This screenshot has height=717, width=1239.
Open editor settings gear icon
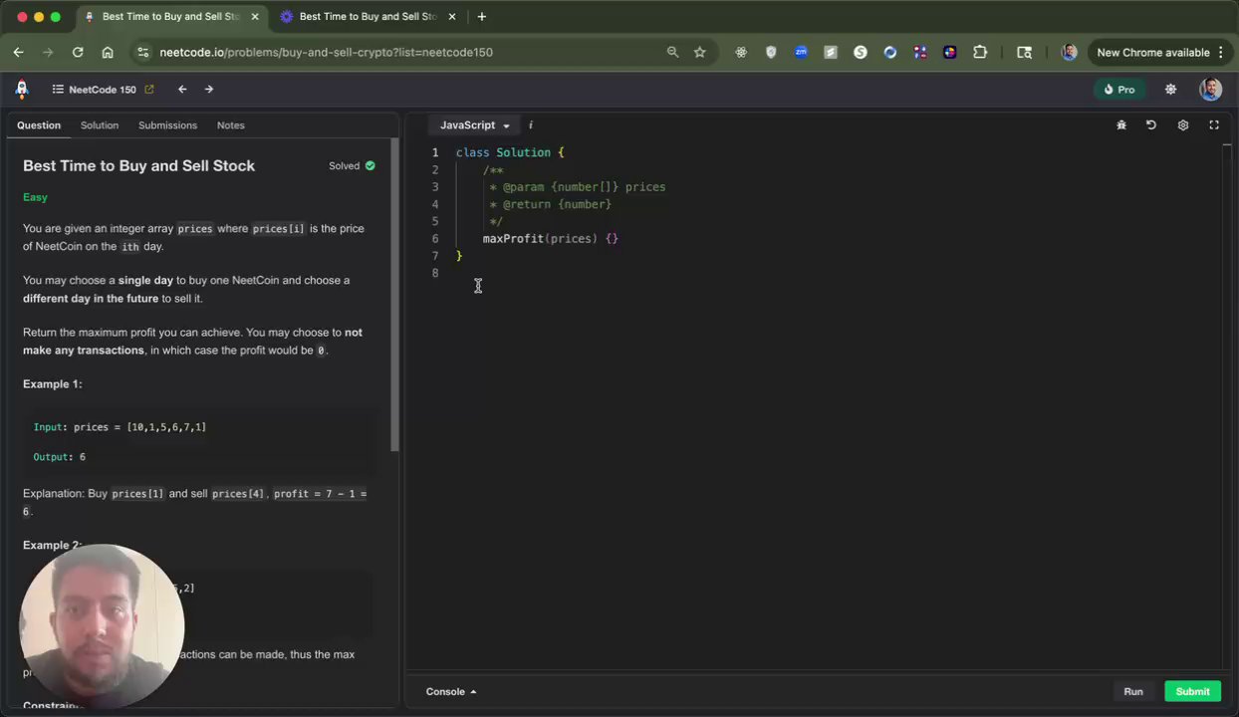tap(1182, 125)
